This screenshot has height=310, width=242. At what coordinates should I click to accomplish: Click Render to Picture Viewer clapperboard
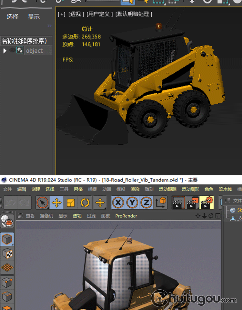click(193, 203)
